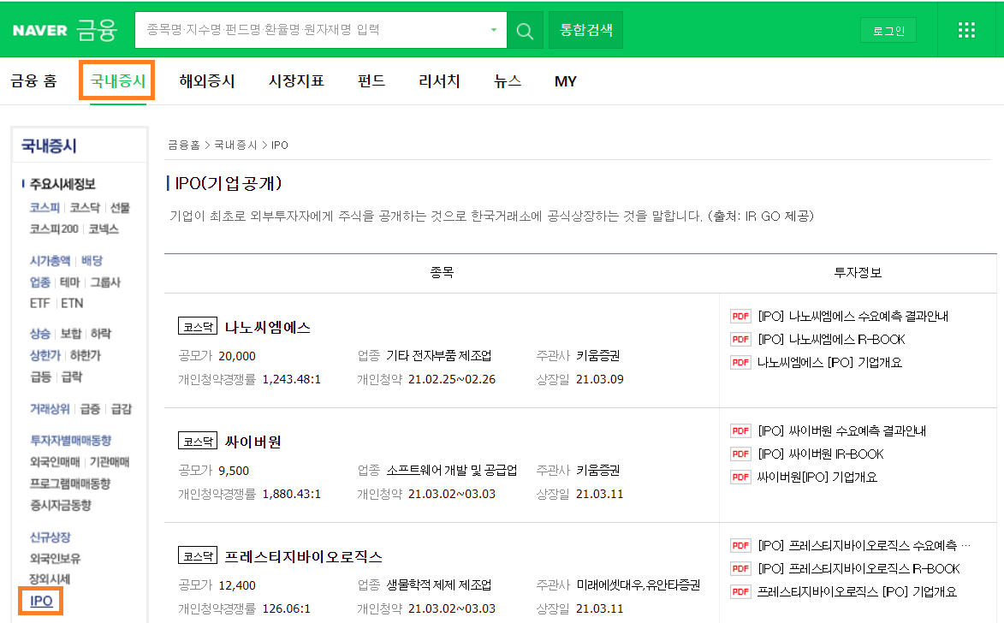This screenshot has height=623, width=1004.
Task: Open PDF icon for 프레스티지바이오로직스 수요예측
Action: tap(741, 545)
